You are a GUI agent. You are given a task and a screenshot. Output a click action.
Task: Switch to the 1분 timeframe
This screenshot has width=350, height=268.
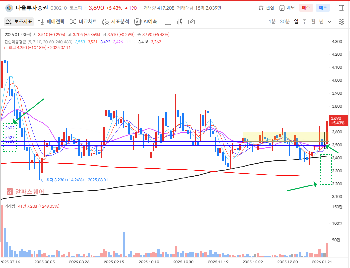tap(272, 22)
